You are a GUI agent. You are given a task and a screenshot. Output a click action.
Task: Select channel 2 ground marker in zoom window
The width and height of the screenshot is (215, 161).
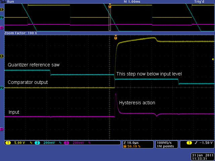click(x=2, y=88)
